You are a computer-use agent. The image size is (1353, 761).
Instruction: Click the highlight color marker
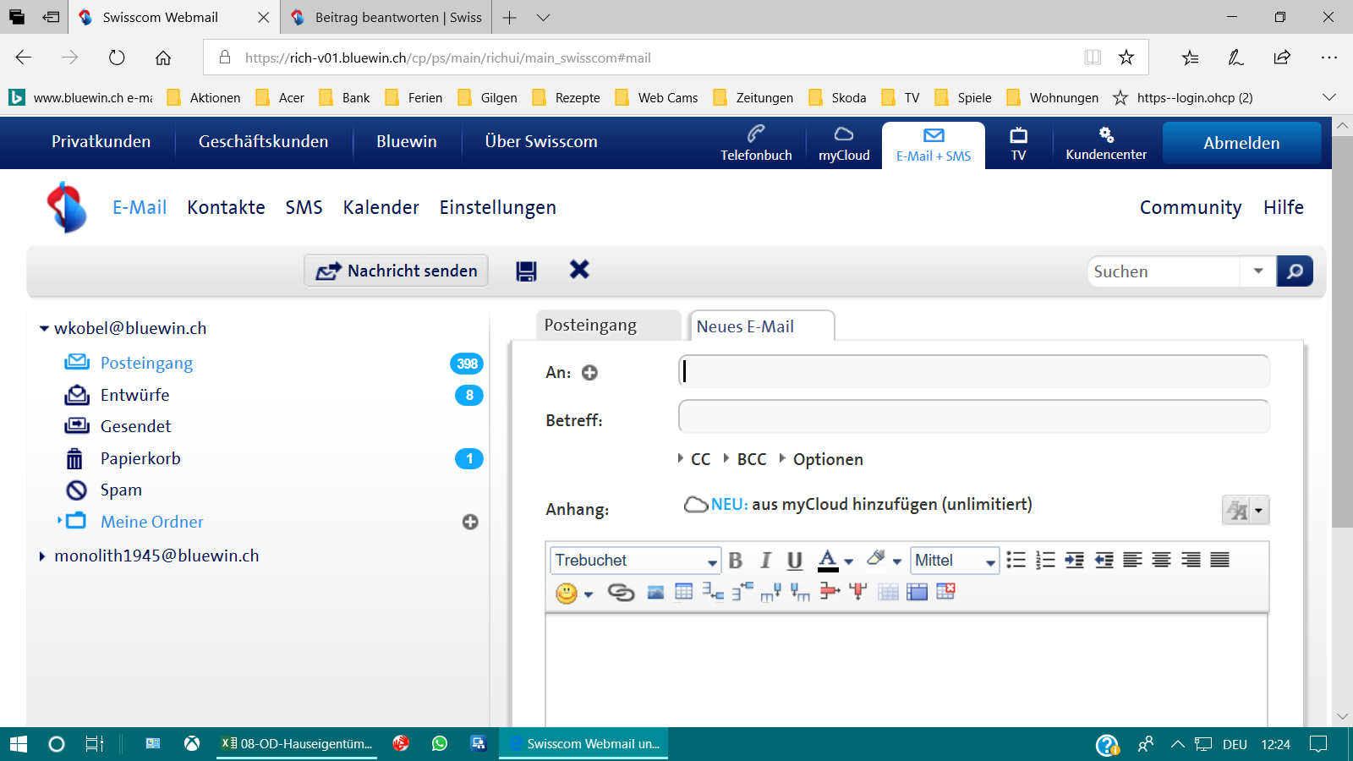876,559
